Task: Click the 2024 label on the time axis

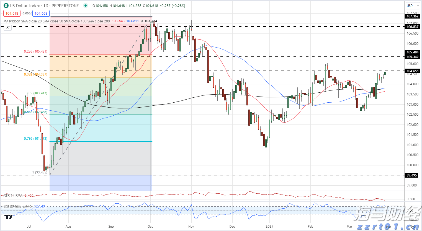Action: coord(269,227)
